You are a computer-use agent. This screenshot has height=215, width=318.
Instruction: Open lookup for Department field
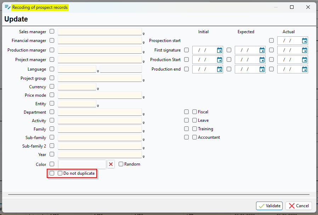point(144,114)
